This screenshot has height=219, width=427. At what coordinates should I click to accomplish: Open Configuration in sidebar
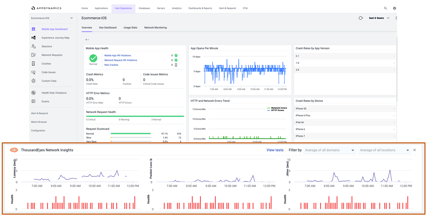38,130
